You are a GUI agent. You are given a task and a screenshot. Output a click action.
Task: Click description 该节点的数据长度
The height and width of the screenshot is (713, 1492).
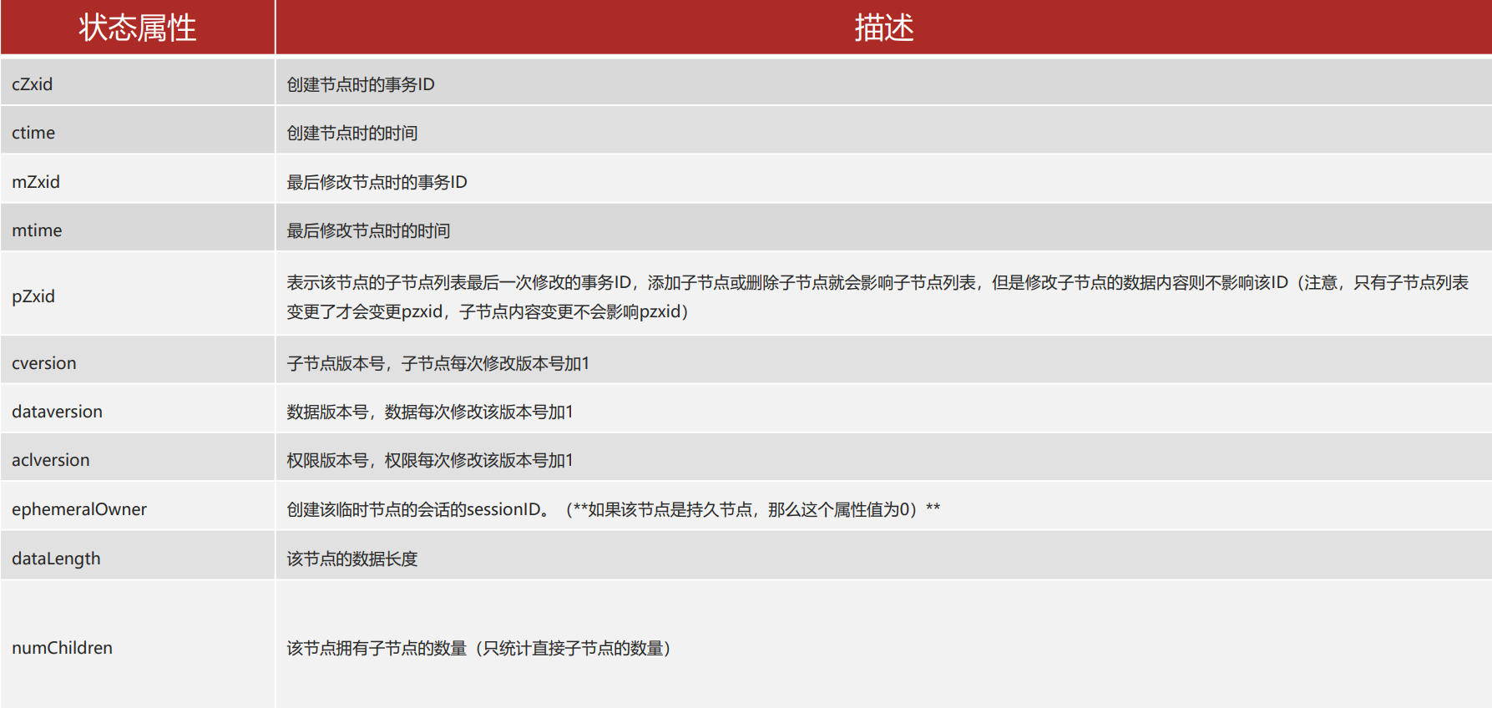pos(352,559)
